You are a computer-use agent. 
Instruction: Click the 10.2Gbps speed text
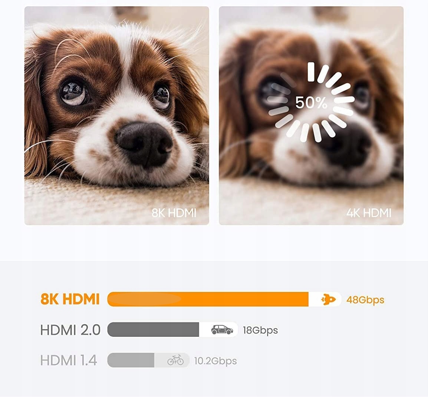pyautogui.click(x=215, y=361)
